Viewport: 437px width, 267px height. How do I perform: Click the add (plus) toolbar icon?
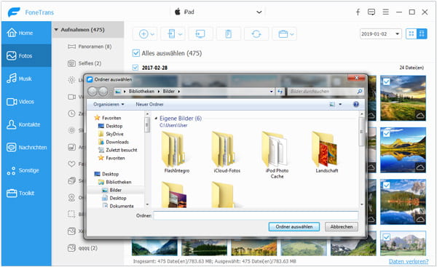143,34
